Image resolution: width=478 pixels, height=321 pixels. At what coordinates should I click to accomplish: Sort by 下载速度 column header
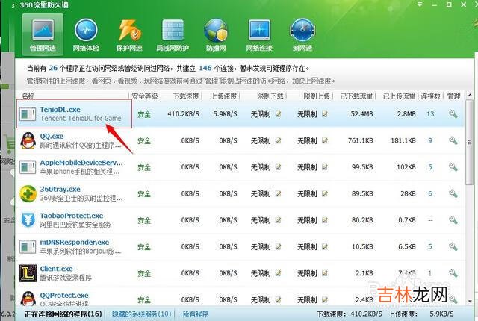[x=186, y=96]
